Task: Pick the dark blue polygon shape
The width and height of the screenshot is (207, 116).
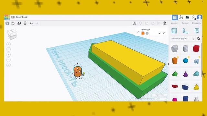Action: pos(185,99)
